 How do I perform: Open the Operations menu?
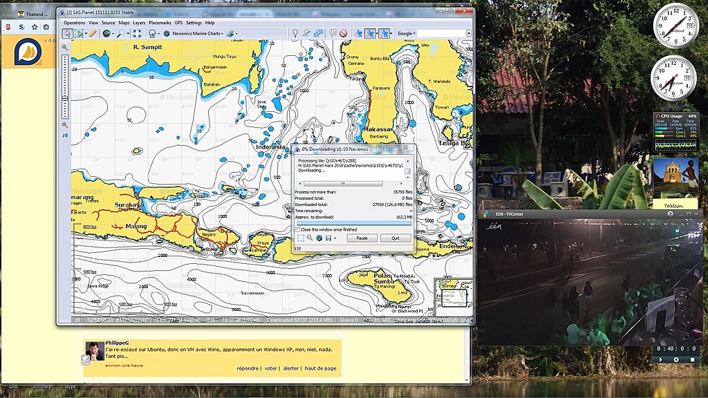pos(75,23)
